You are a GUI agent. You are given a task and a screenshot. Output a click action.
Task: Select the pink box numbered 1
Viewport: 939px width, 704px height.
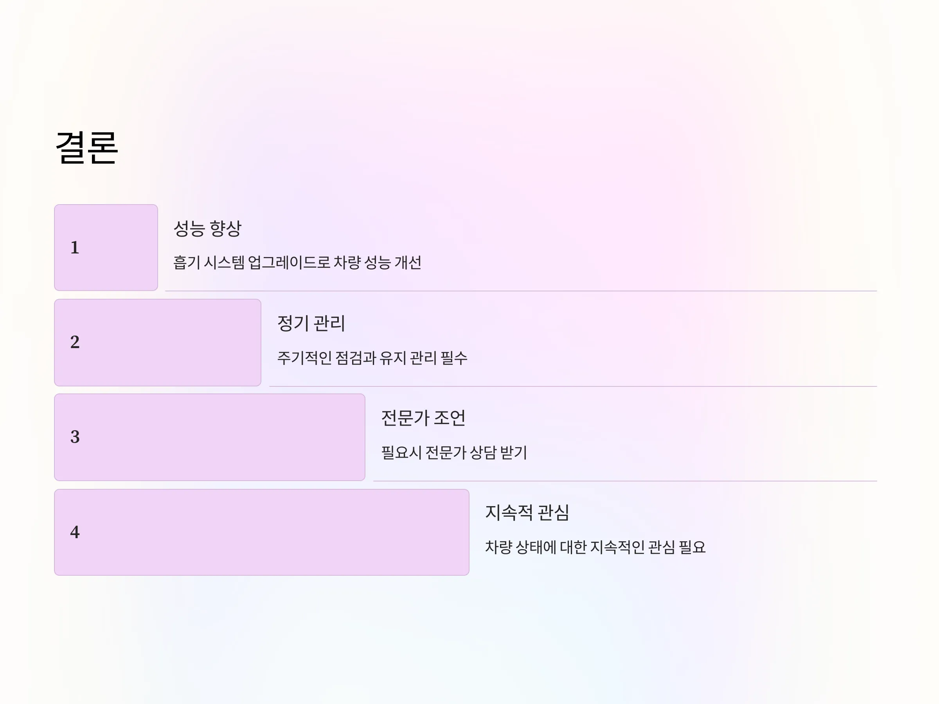pyautogui.click(x=106, y=248)
